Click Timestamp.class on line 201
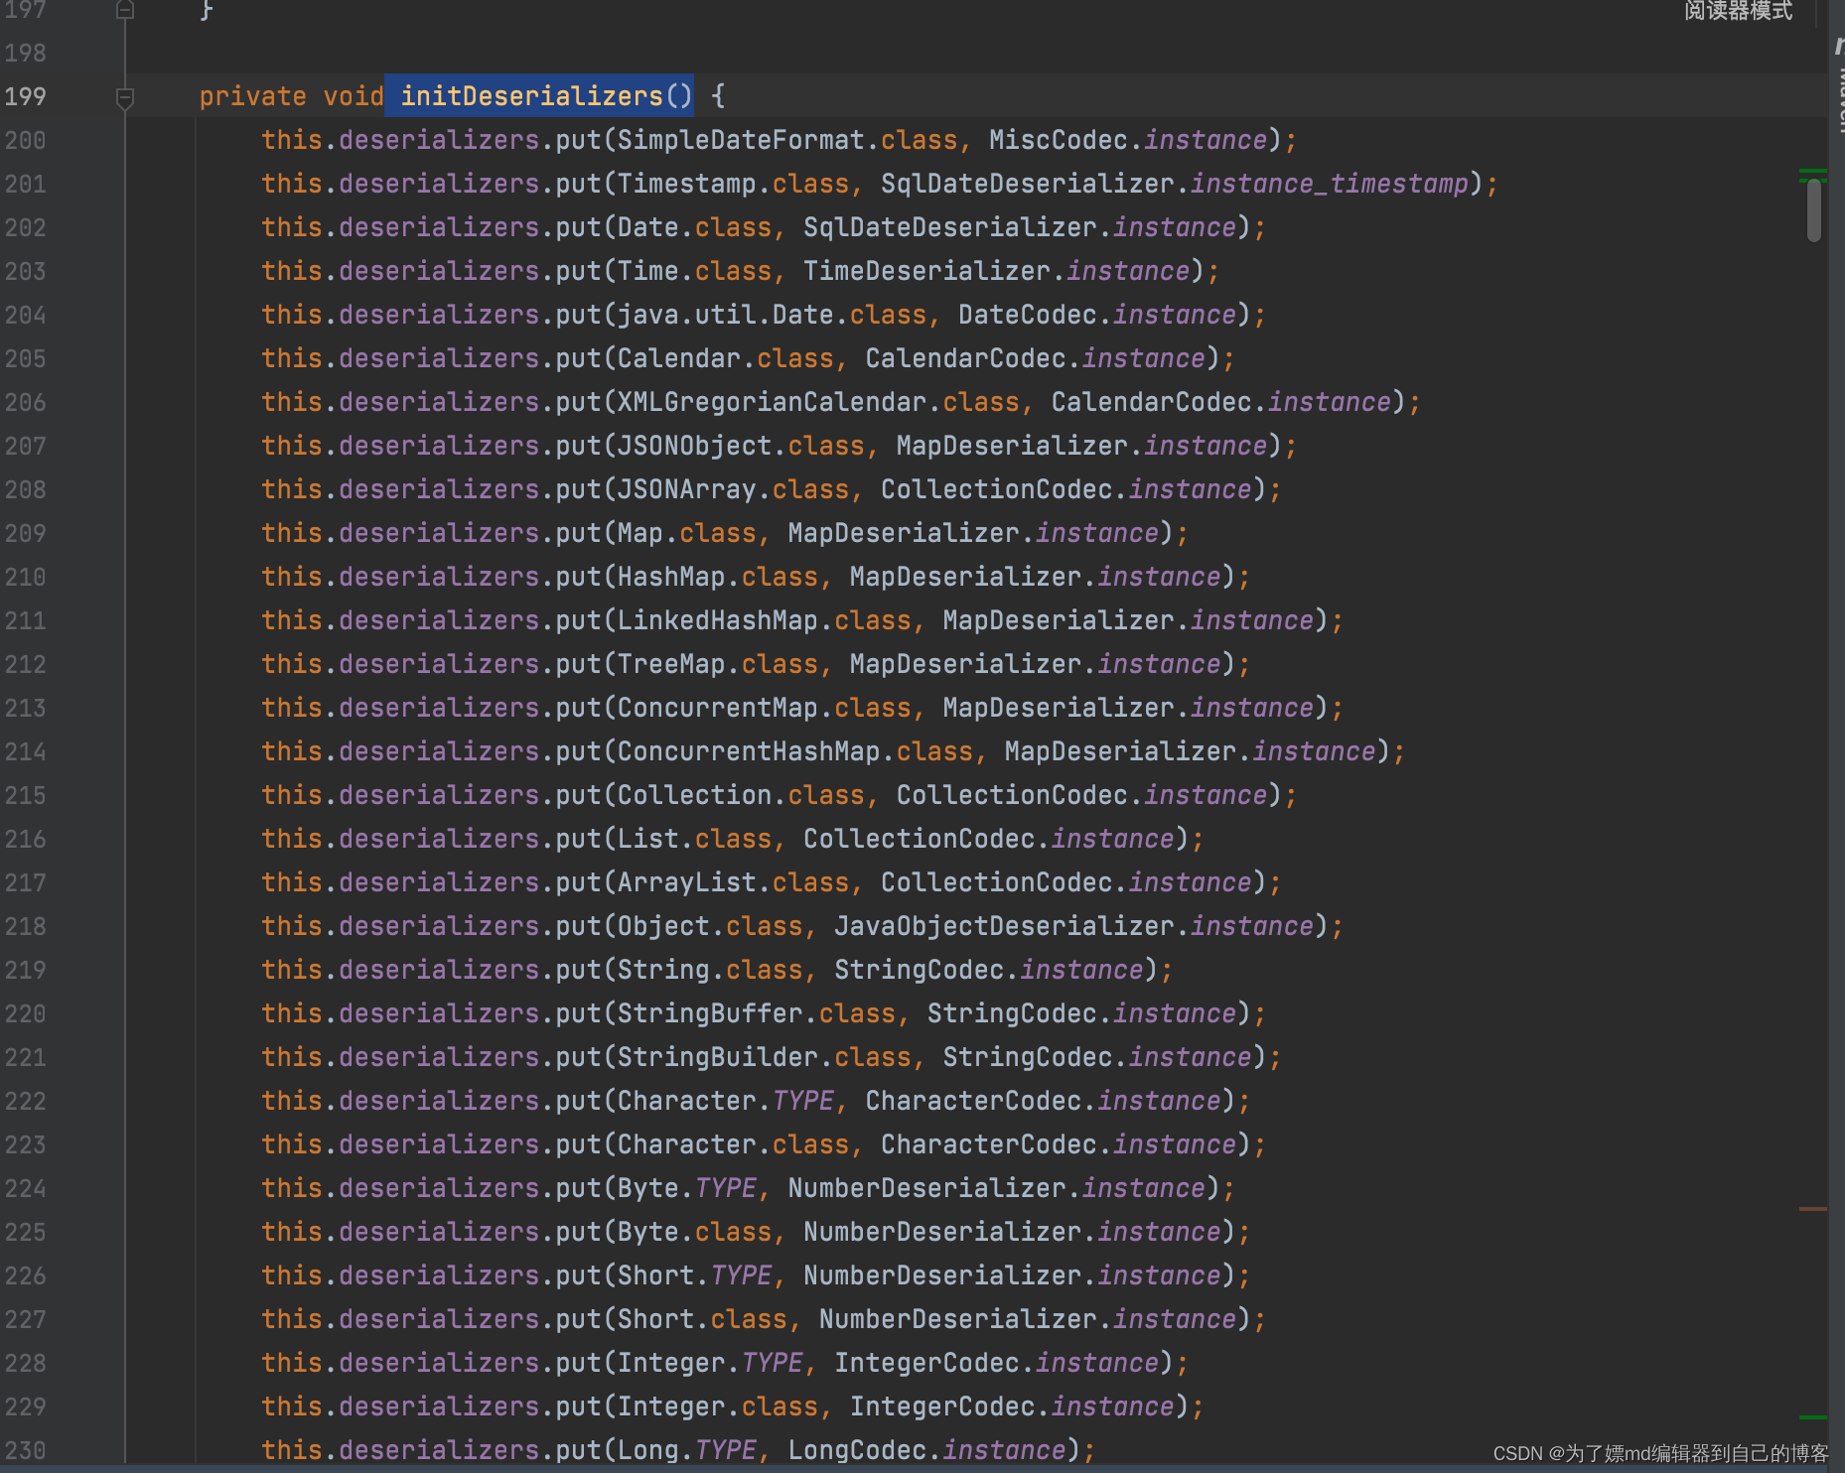This screenshot has width=1845, height=1473. click(x=733, y=184)
